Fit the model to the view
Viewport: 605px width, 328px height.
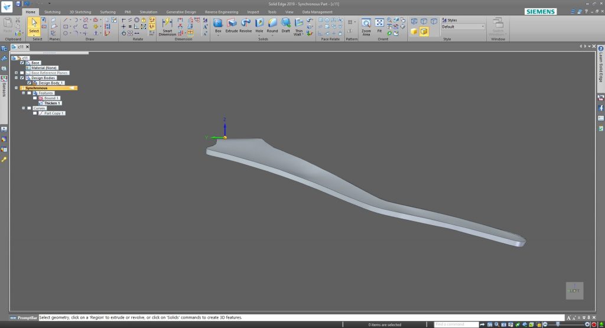[x=379, y=25]
